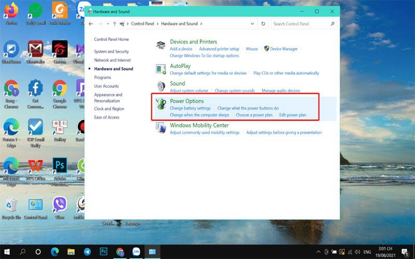Click Manage audio devices link
Image resolution: width=415 pixels, height=259 pixels.
pyautogui.click(x=281, y=91)
